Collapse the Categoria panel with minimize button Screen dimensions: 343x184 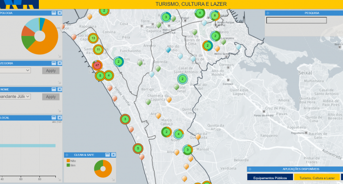coord(54,63)
